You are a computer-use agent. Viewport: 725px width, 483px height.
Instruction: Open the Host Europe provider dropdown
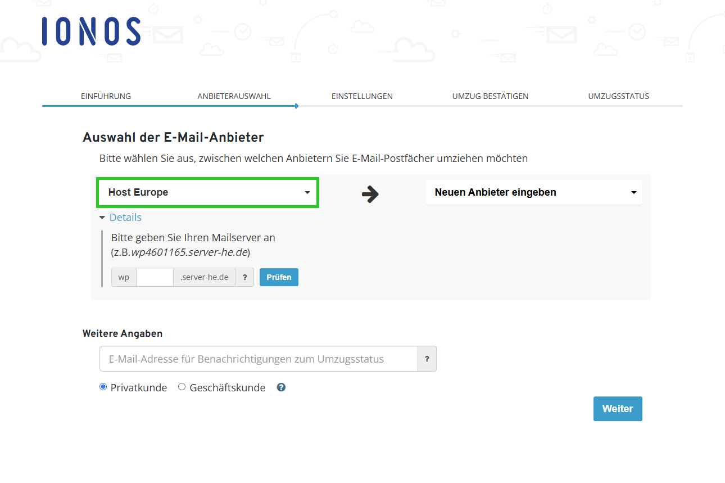[208, 192]
